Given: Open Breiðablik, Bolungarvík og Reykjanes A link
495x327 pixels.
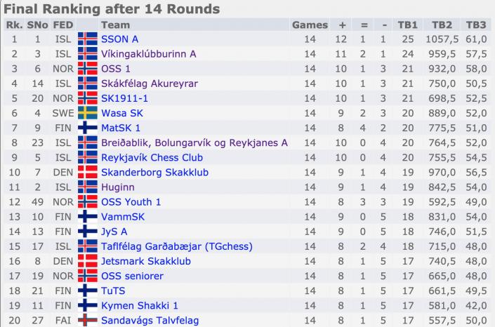Looking at the screenshot, I should (194, 142).
